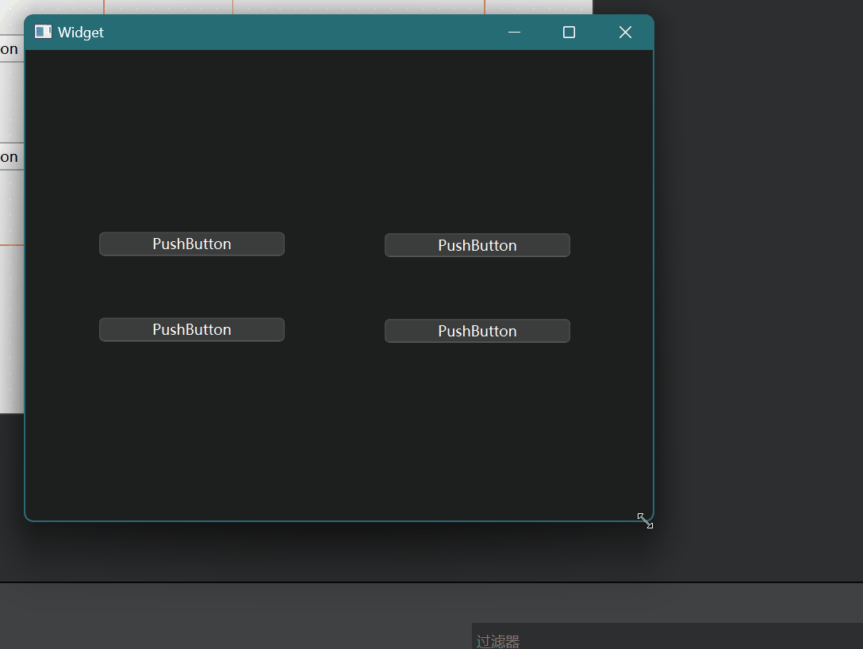Screen dimensions: 863x649
Task: Click empty title bar space left of minimize
Action: click(x=317, y=32)
